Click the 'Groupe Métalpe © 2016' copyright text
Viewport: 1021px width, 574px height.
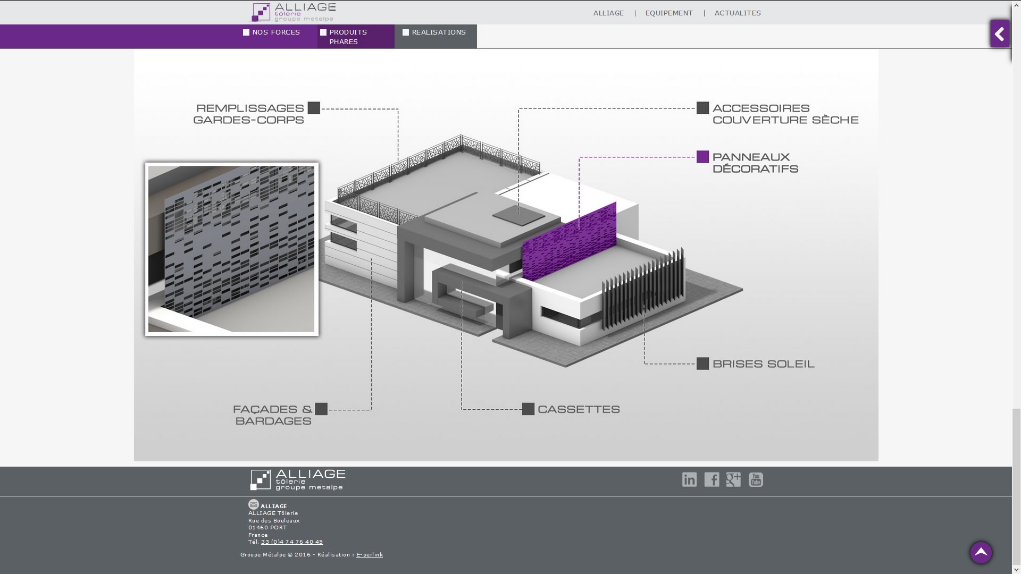tap(275, 555)
